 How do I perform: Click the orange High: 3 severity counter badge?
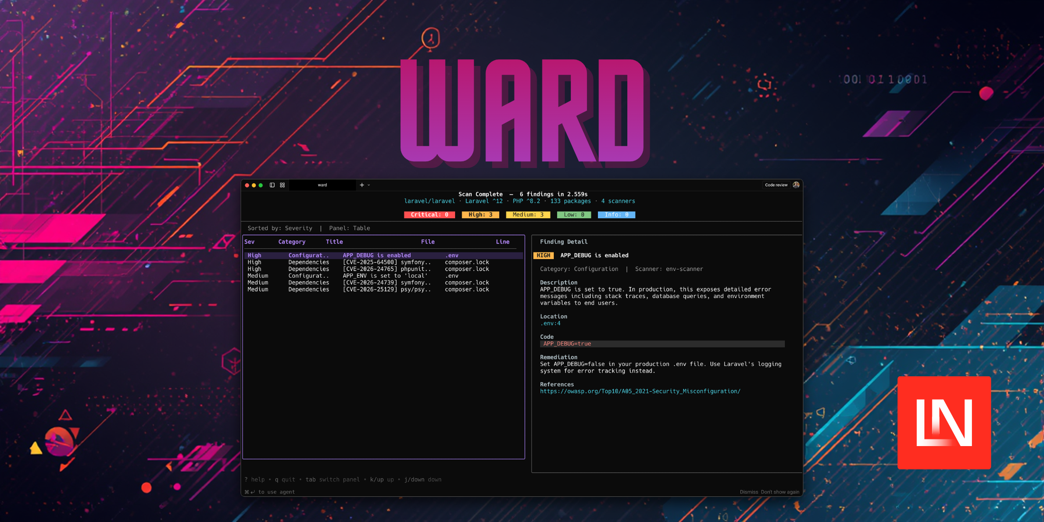click(x=480, y=214)
